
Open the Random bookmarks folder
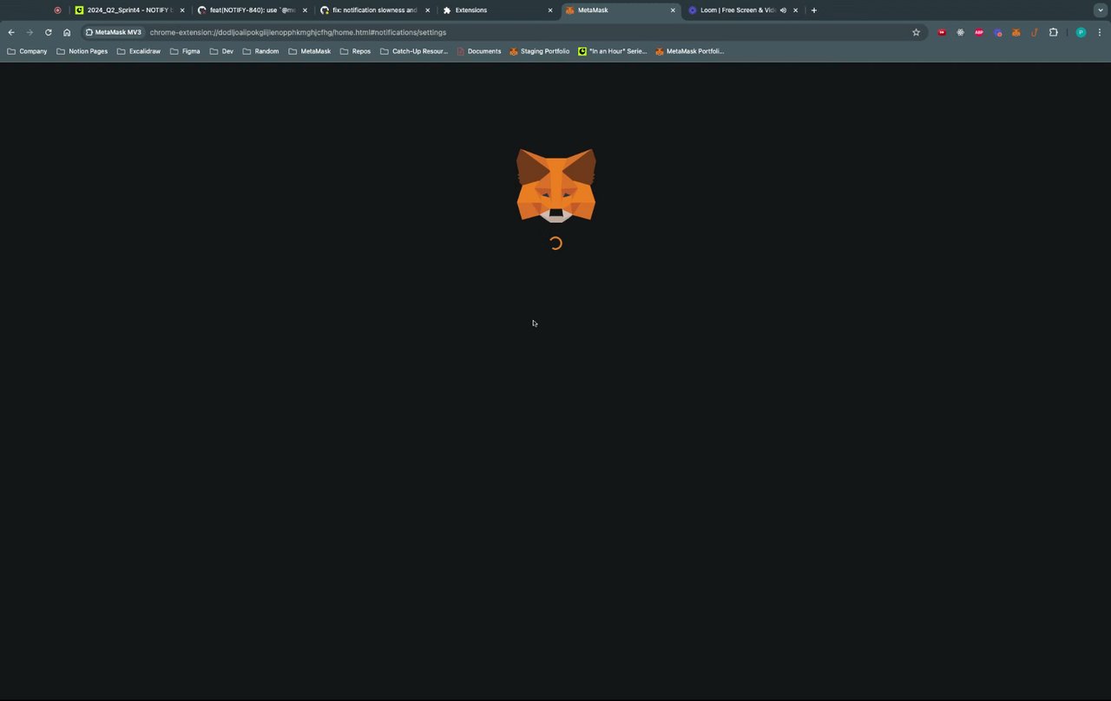[260, 51]
